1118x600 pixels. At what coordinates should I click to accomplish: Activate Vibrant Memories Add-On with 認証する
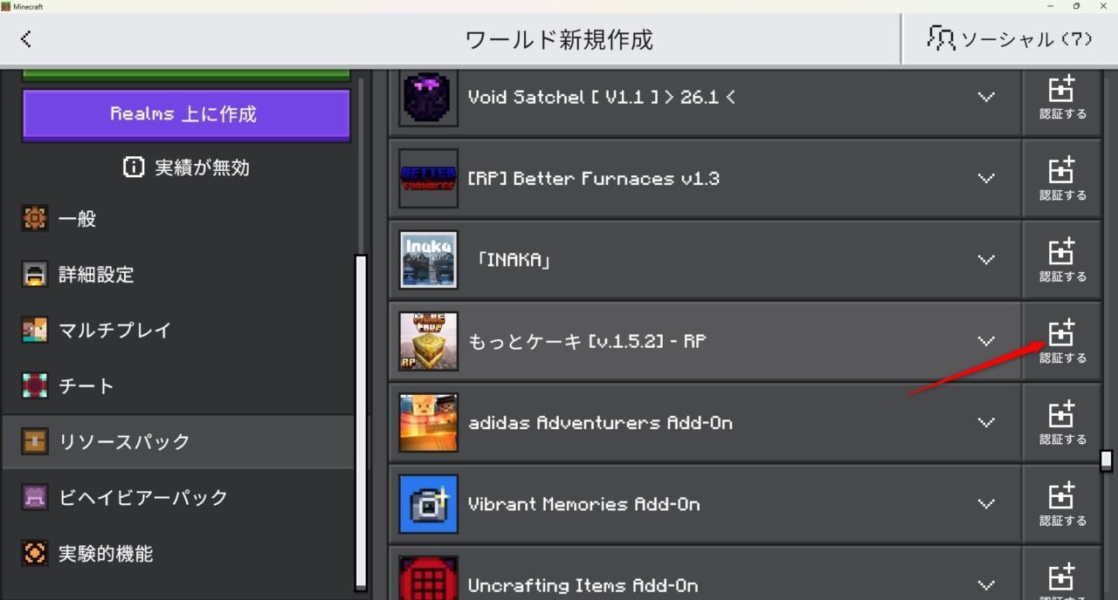coord(1062,503)
